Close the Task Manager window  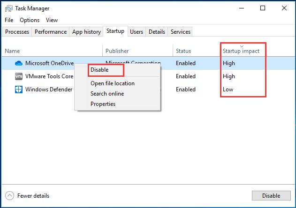click(x=284, y=8)
